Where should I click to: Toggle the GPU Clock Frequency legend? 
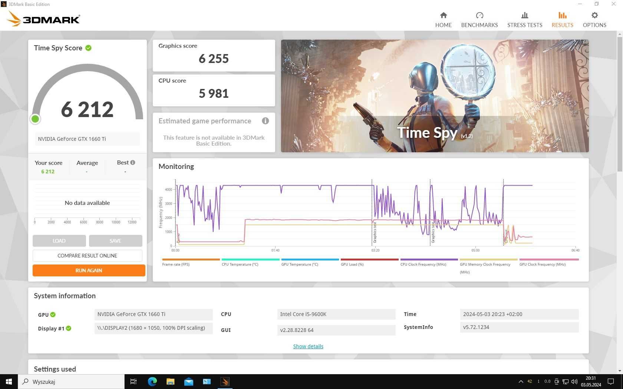point(549,262)
